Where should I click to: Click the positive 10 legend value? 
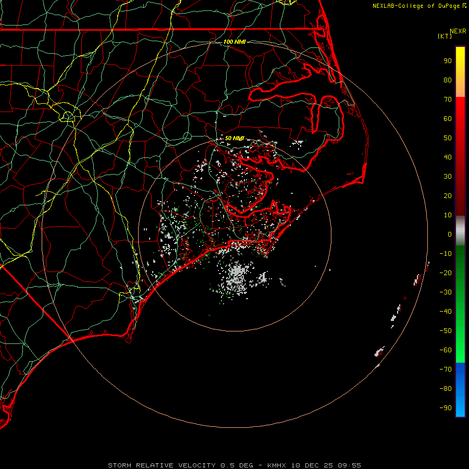point(448,215)
